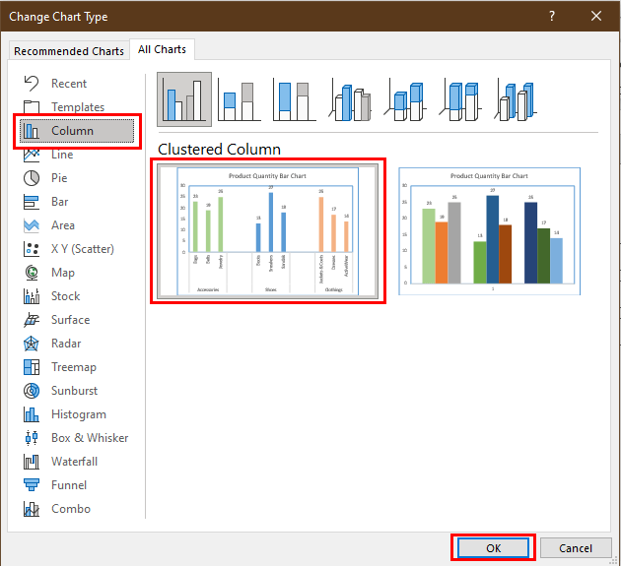Open the Box & Whisker category
The height and width of the screenshot is (566, 621).
click(77, 438)
